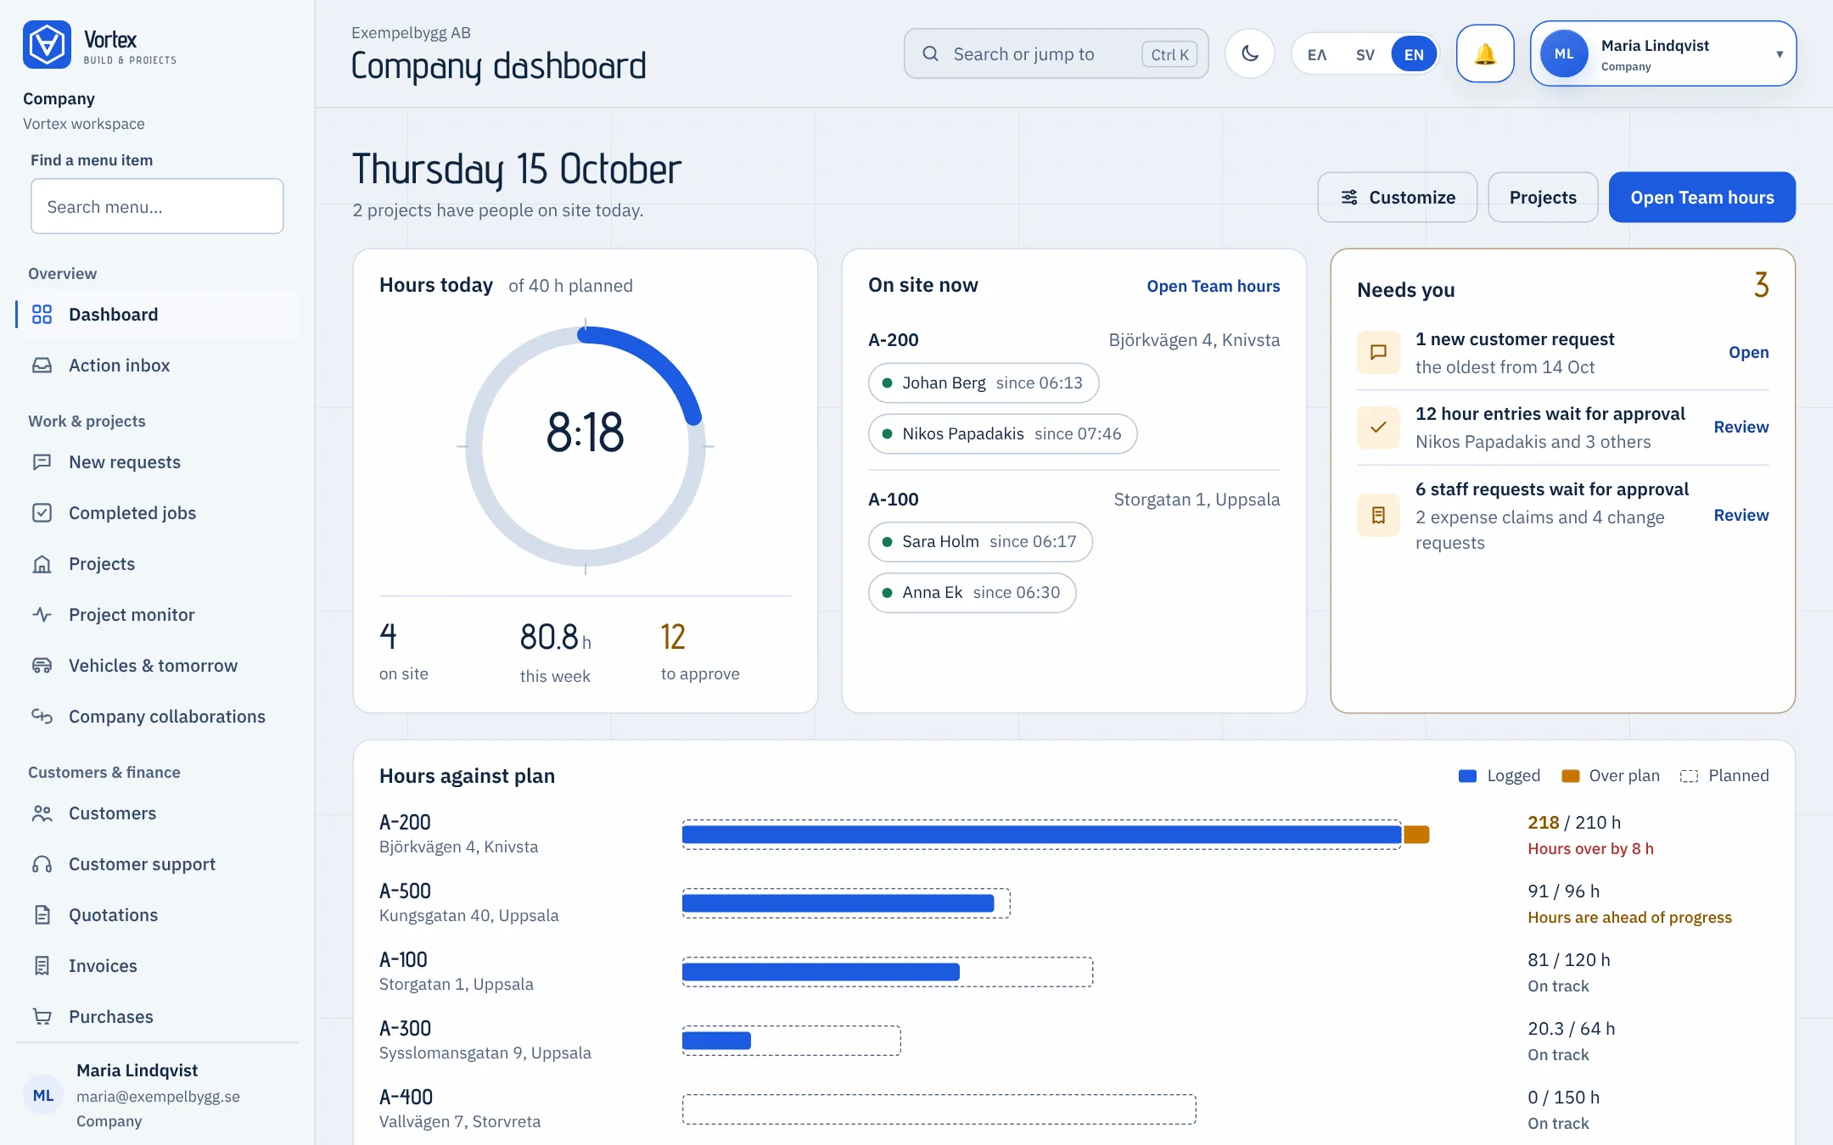This screenshot has width=1833, height=1145.
Task: Review the 12 hour entries awaiting approval
Action: (x=1741, y=427)
